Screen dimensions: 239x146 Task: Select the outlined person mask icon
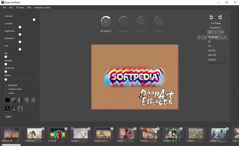click(7, 109)
